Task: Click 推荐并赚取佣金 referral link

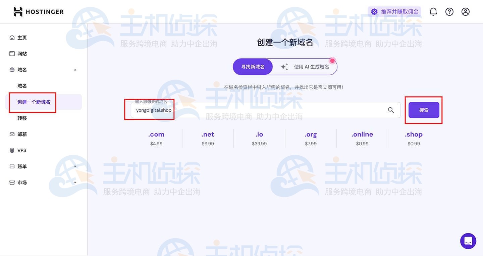Action: (399, 12)
